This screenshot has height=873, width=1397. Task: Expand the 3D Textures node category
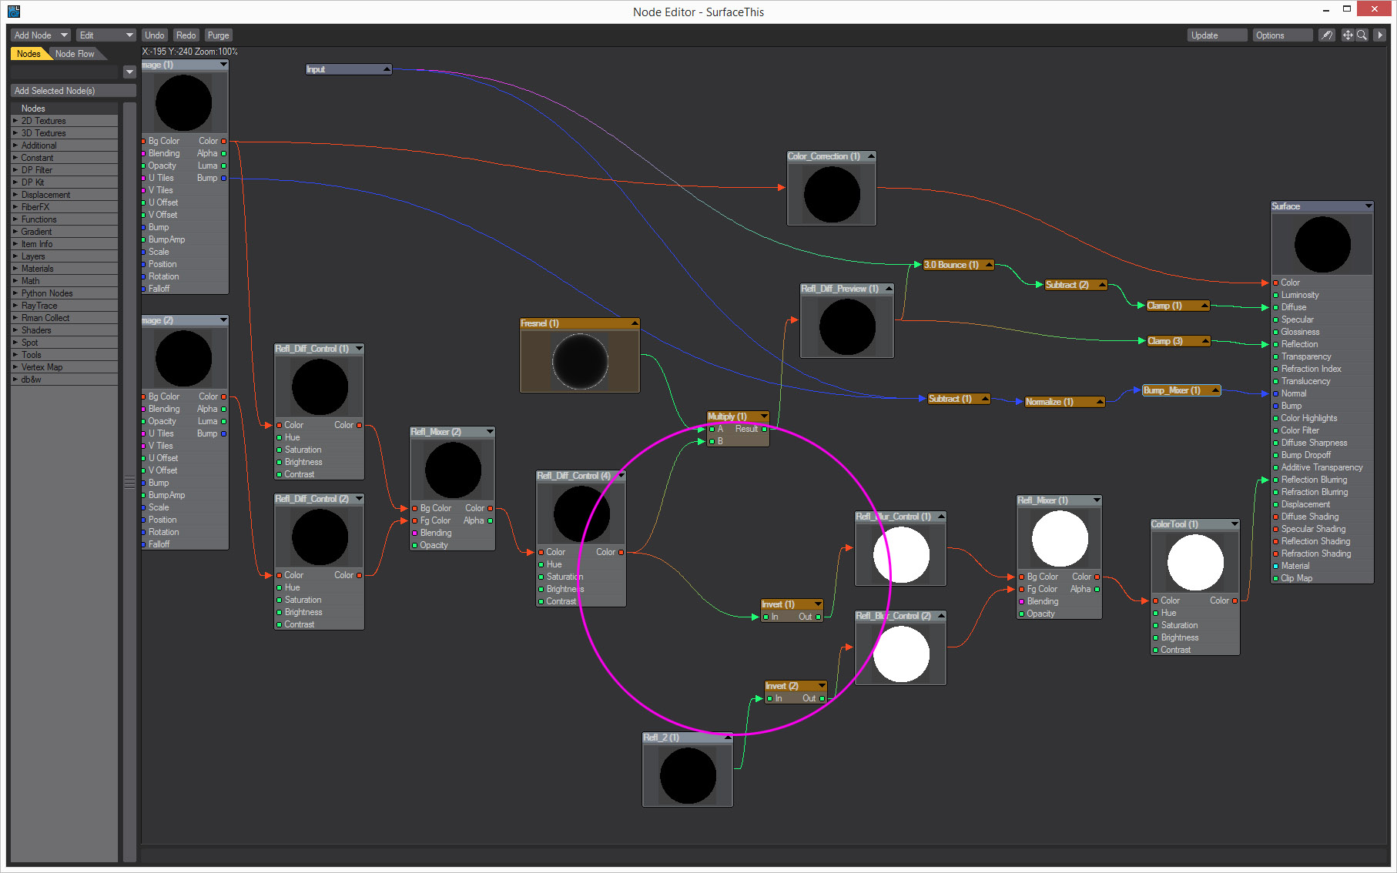coord(15,133)
